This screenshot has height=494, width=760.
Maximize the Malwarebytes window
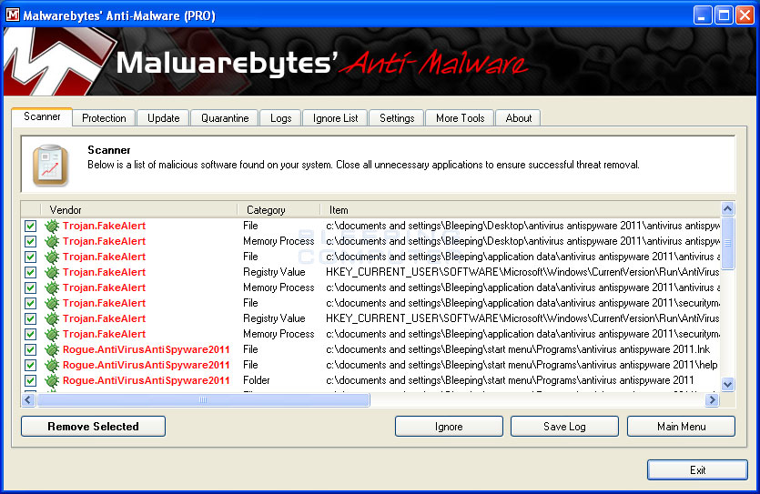[724, 15]
